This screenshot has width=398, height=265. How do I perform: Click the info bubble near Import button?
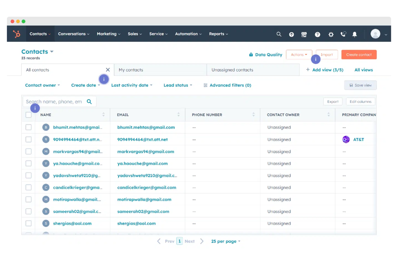[x=316, y=59]
